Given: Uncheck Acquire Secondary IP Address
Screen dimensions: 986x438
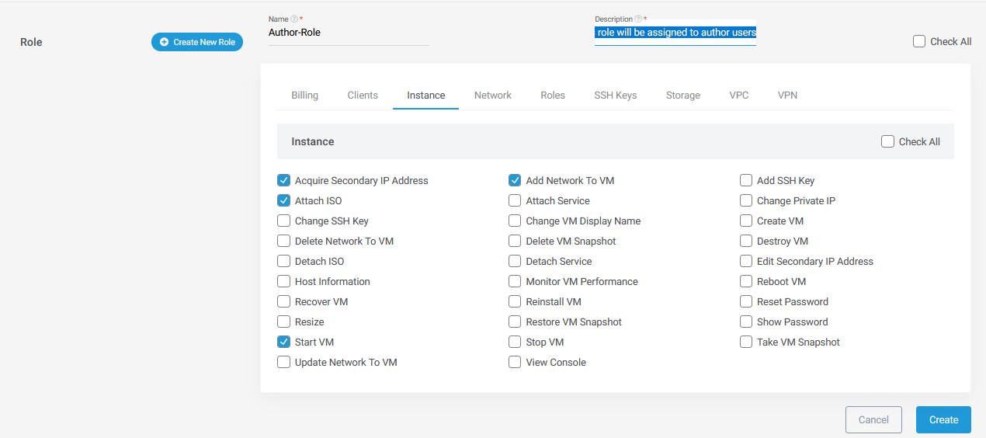Looking at the screenshot, I should [283, 180].
